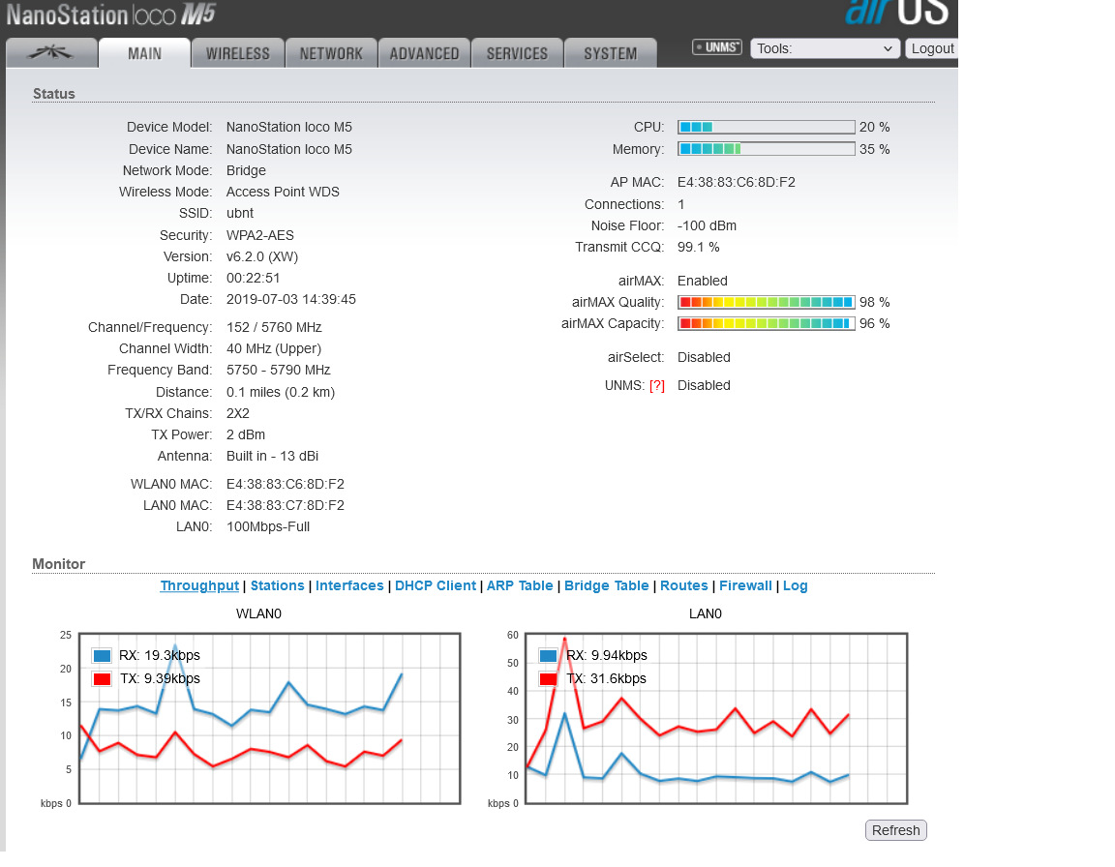Click the Noise Floor value -100 dBm

707,226
